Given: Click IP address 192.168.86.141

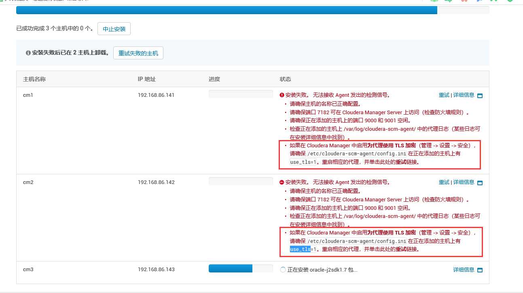Looking at the screenshot, I should tap(156, 95).
